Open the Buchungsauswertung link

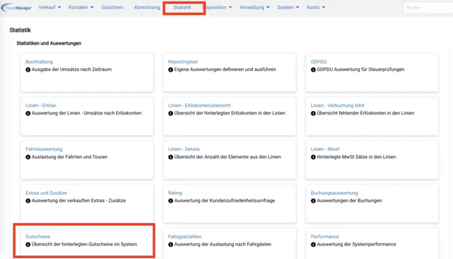tap(334, 193)
